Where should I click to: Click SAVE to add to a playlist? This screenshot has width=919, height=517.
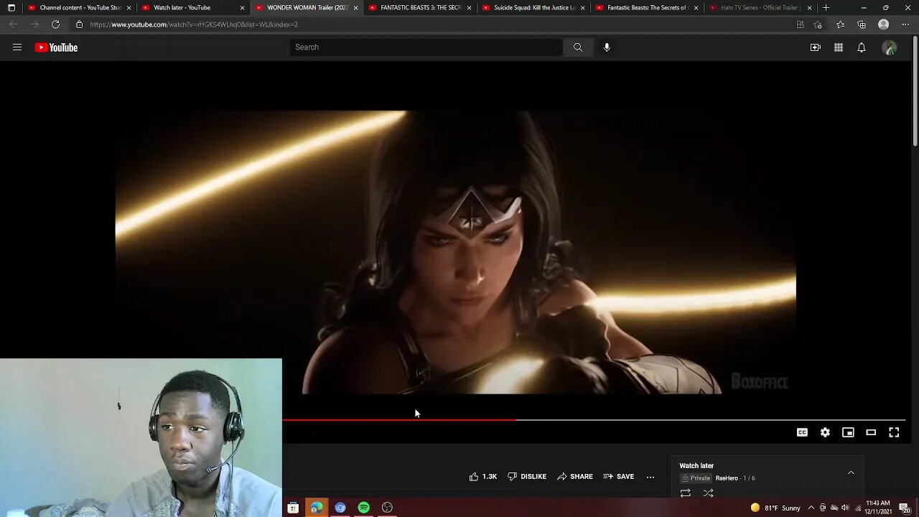tap(618, 477)
